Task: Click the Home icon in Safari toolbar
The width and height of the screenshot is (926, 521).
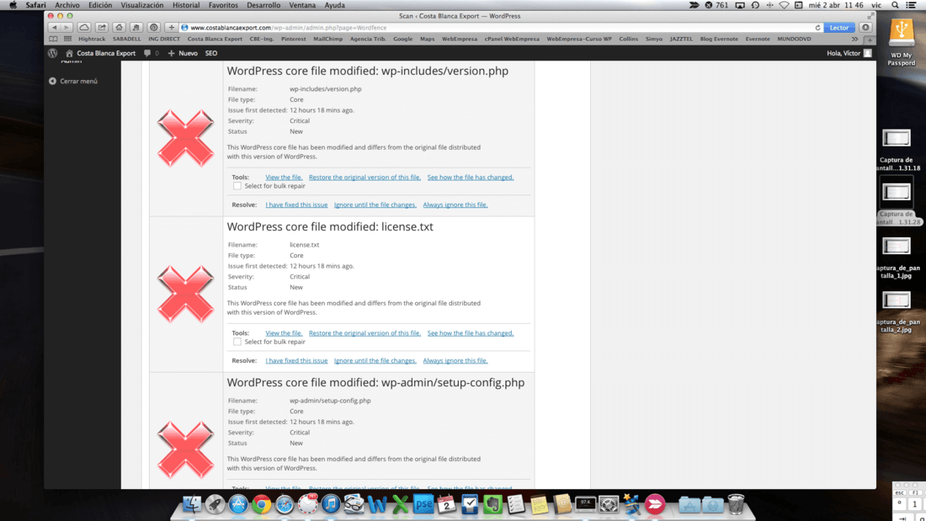Action: pos(119,28)
